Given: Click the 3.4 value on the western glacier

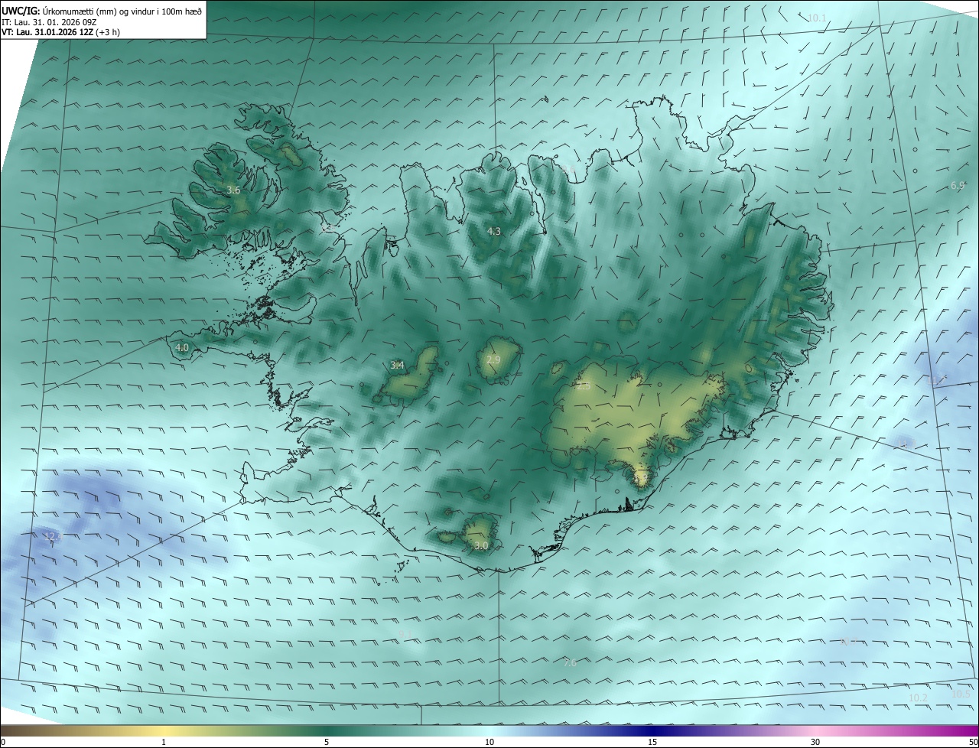Looking at the screenshot, I should click(397, 366).
